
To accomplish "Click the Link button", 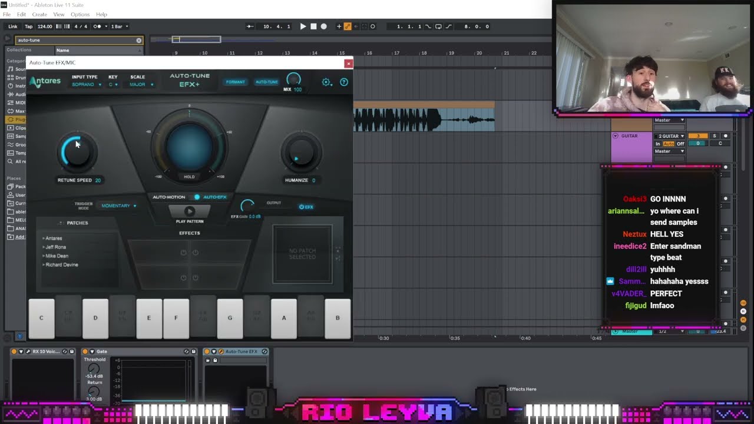I will click(13, 26).
